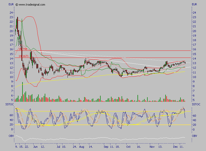Screen dimensions: 206x151
Task: Click the SSTOC label on the right side
Action: [196, 104]
